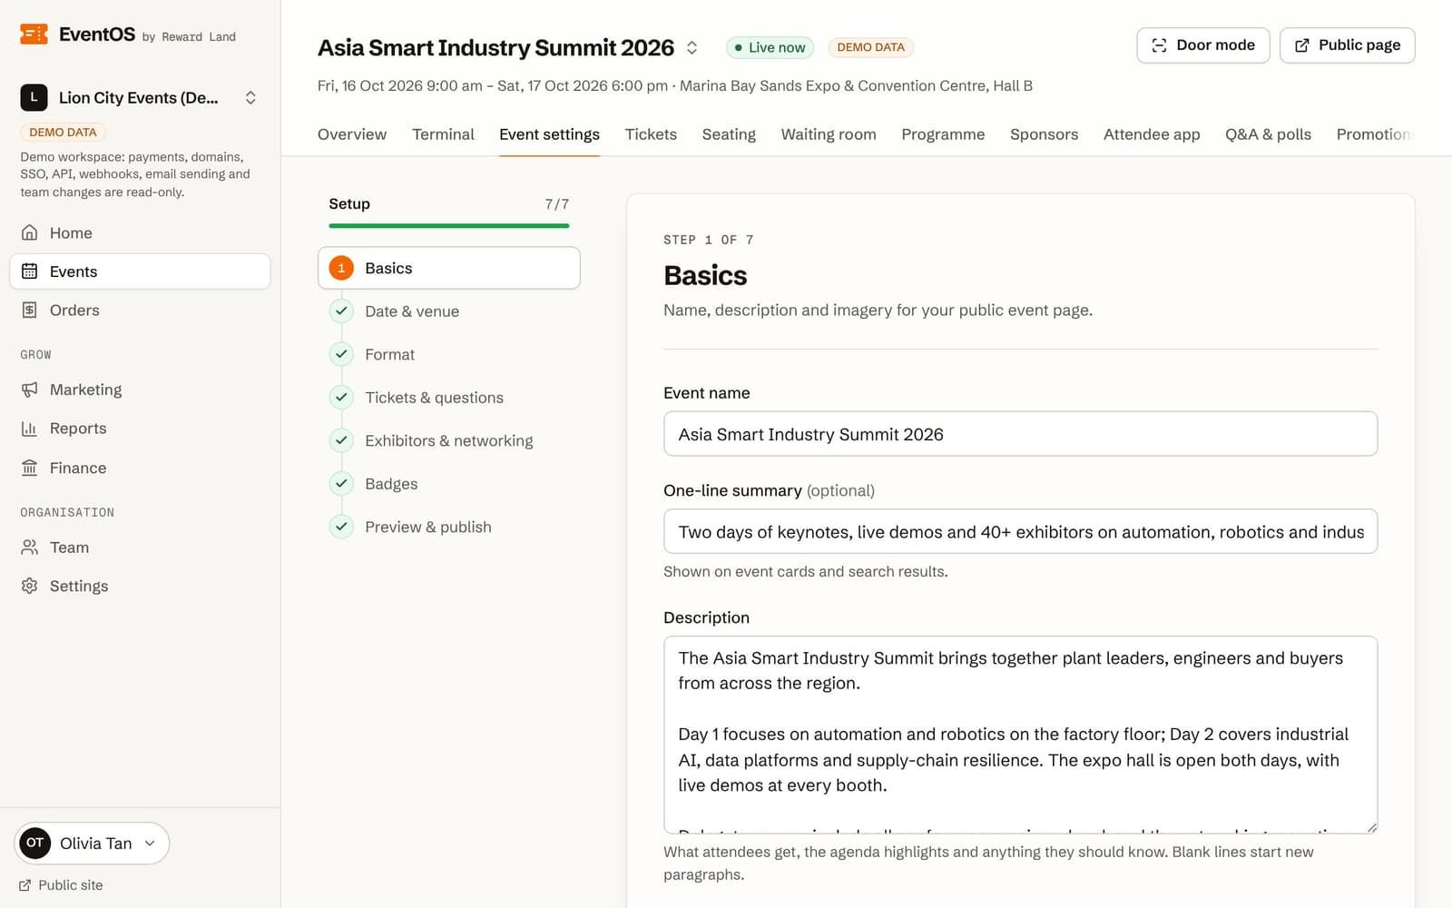
Task: Switch to the Overview tab
Action: coord(352,134)
